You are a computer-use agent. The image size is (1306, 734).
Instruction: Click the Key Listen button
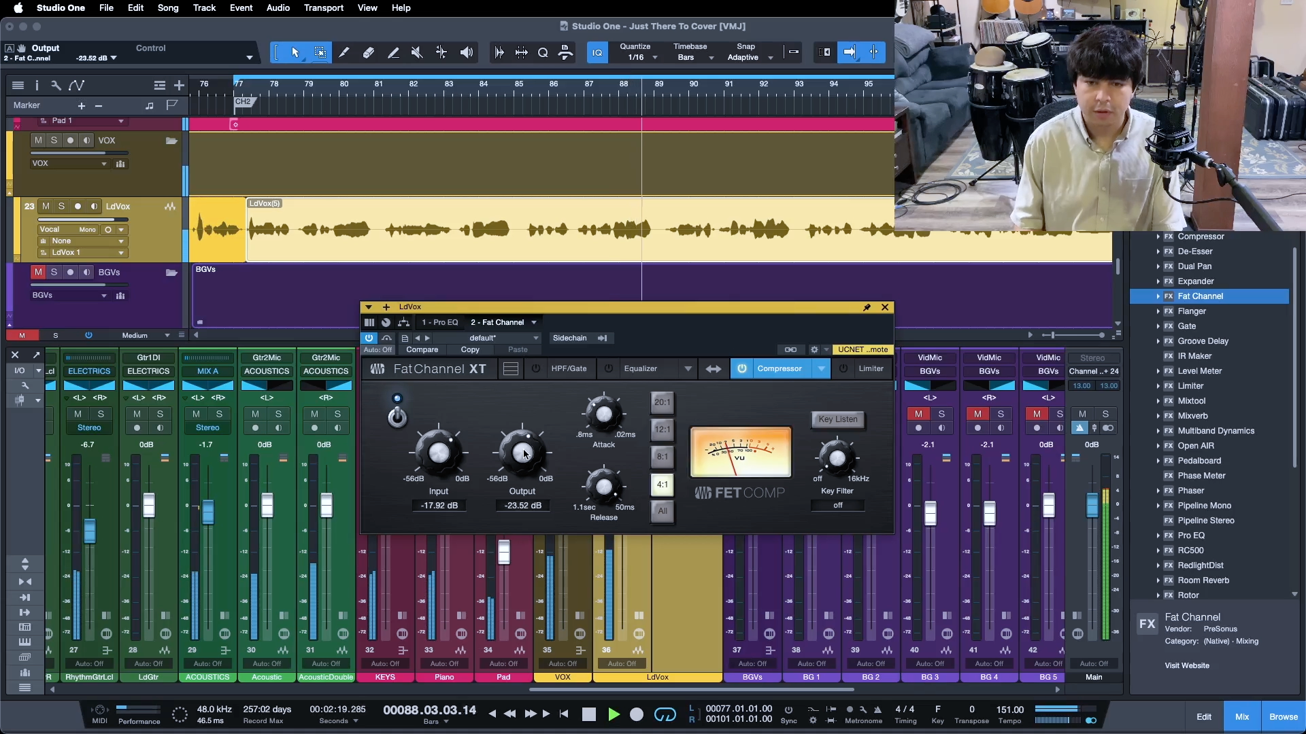click(x=837, y=419)
